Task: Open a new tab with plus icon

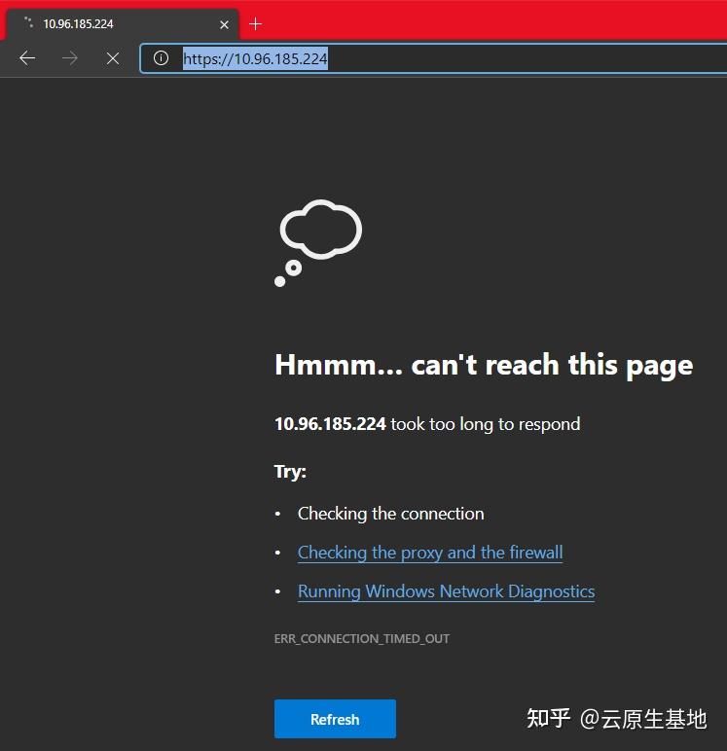Action: click(x=255, y=23)
